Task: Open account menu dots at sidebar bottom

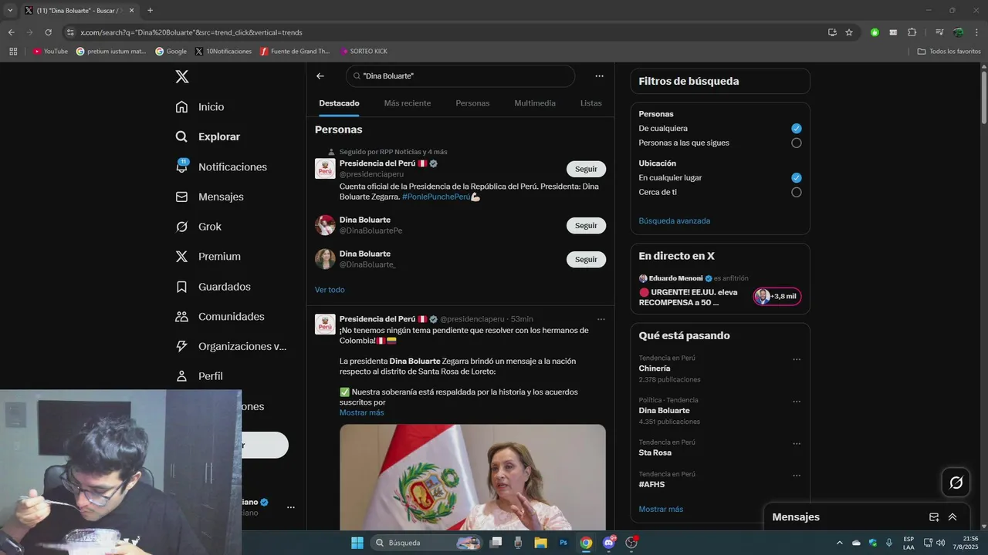Action: coord(291,507)
